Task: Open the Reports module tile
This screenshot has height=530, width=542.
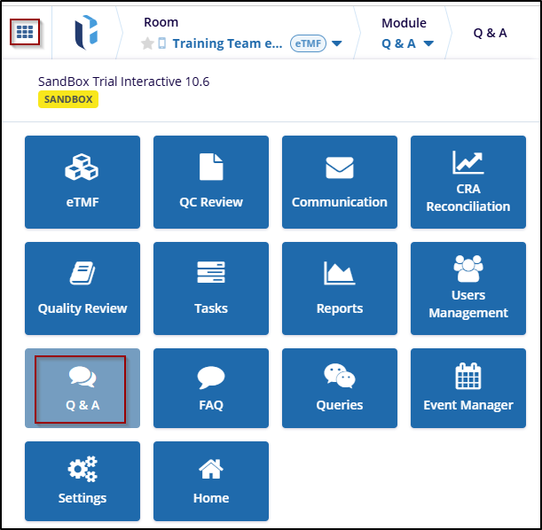Action: tap(340, 288)
